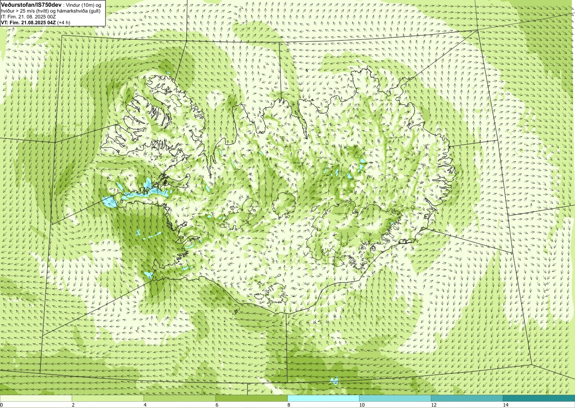Select the light green 2–4 m/s legend swatch

coord(108,398)
